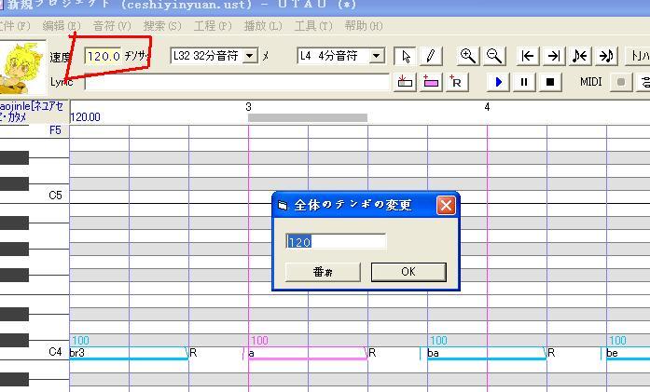Open the 音符(V) menu

click(x=112, y=26)
